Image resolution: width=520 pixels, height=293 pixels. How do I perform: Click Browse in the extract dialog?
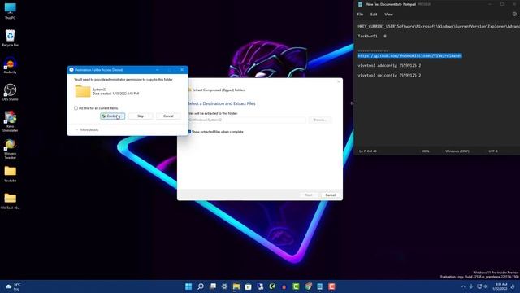319,120
